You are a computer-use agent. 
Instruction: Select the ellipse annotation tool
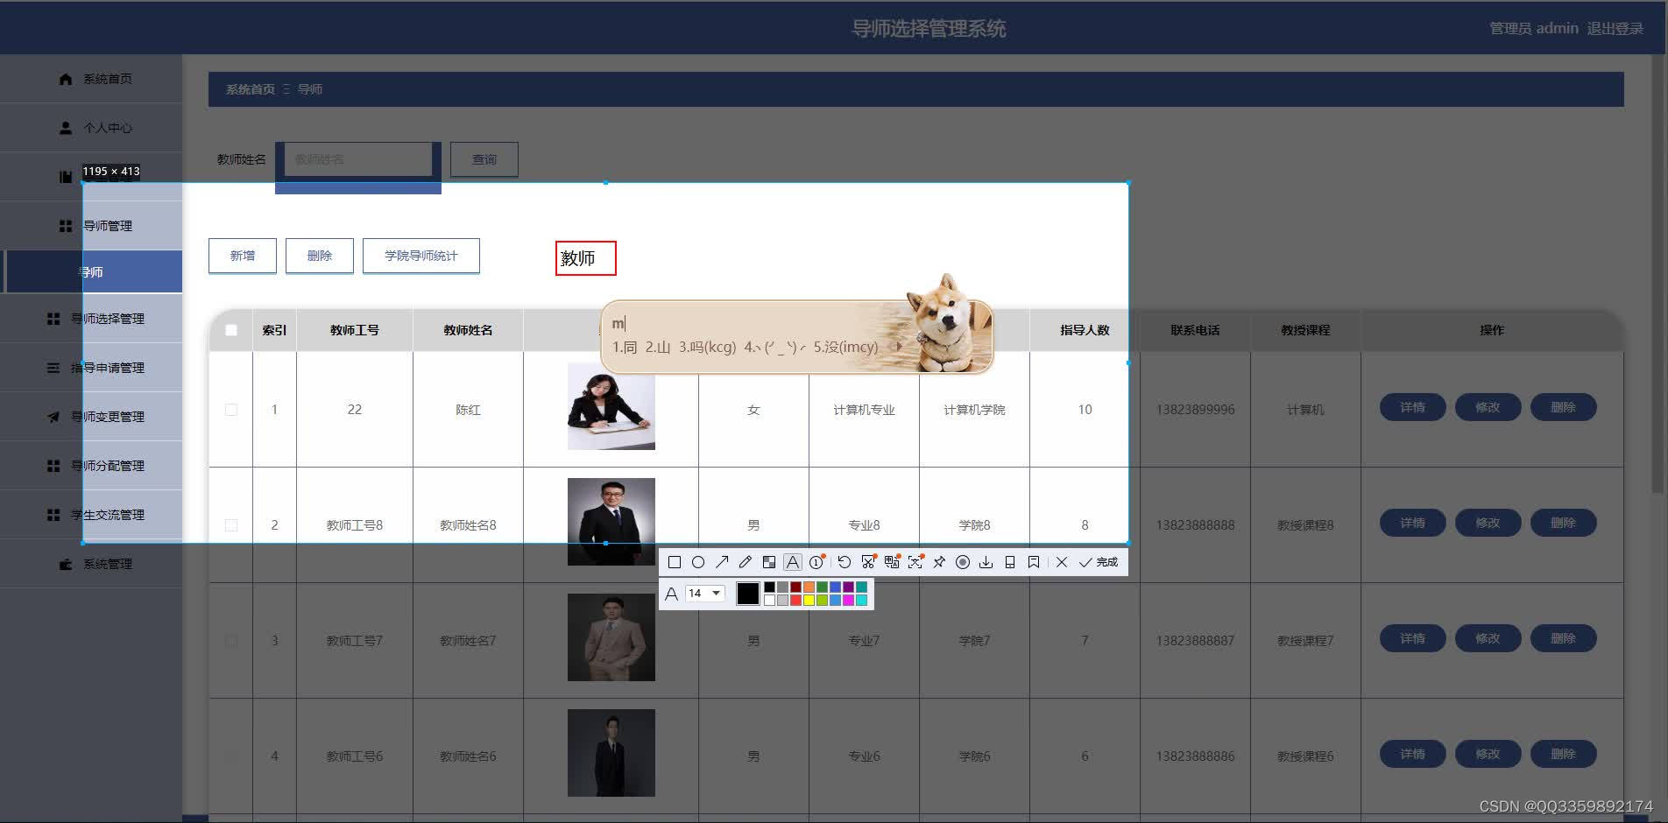[698, 562]
